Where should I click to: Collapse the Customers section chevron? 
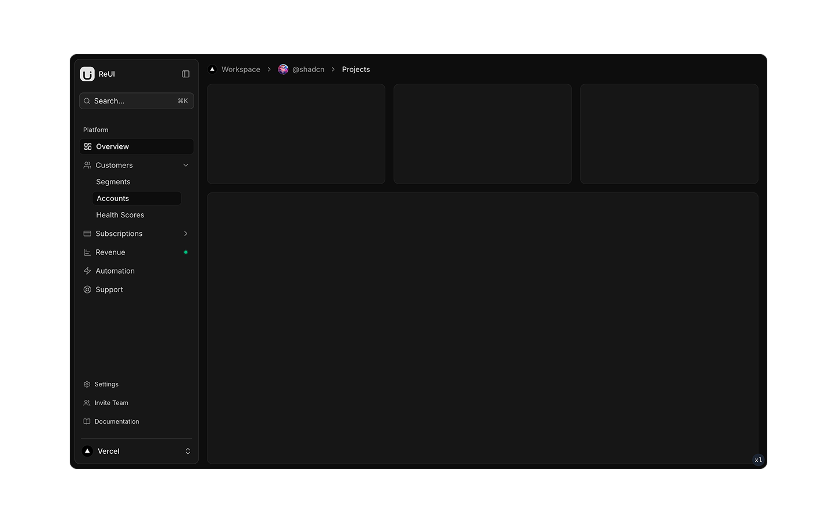tap(186, 165)
